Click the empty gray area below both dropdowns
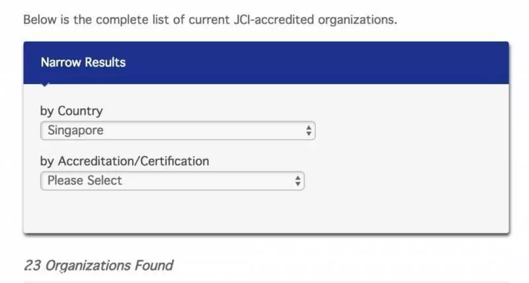529x283 pixels. tap(266, 212)
